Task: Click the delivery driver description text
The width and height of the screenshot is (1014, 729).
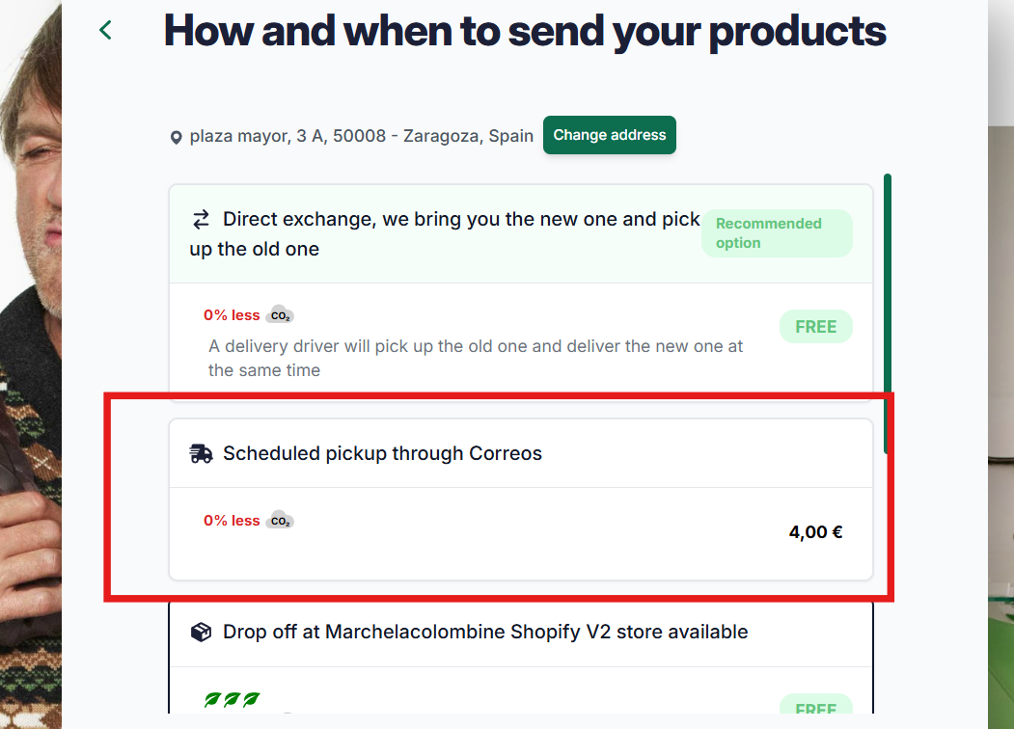Action: pos(476,358)
